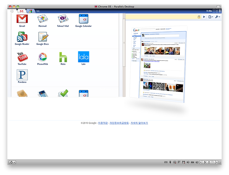Click the go arrow button next to the address bar
Image resolution: width=229 pixels, height=175 pixels.
click(204, 17)
